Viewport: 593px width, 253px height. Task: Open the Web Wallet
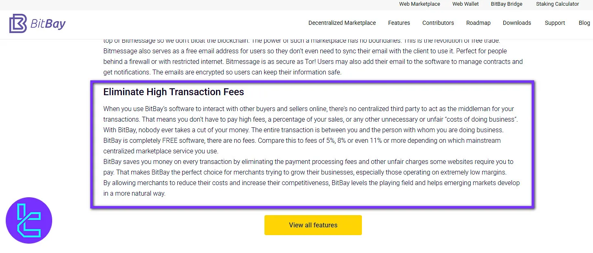tap(465, 4)
